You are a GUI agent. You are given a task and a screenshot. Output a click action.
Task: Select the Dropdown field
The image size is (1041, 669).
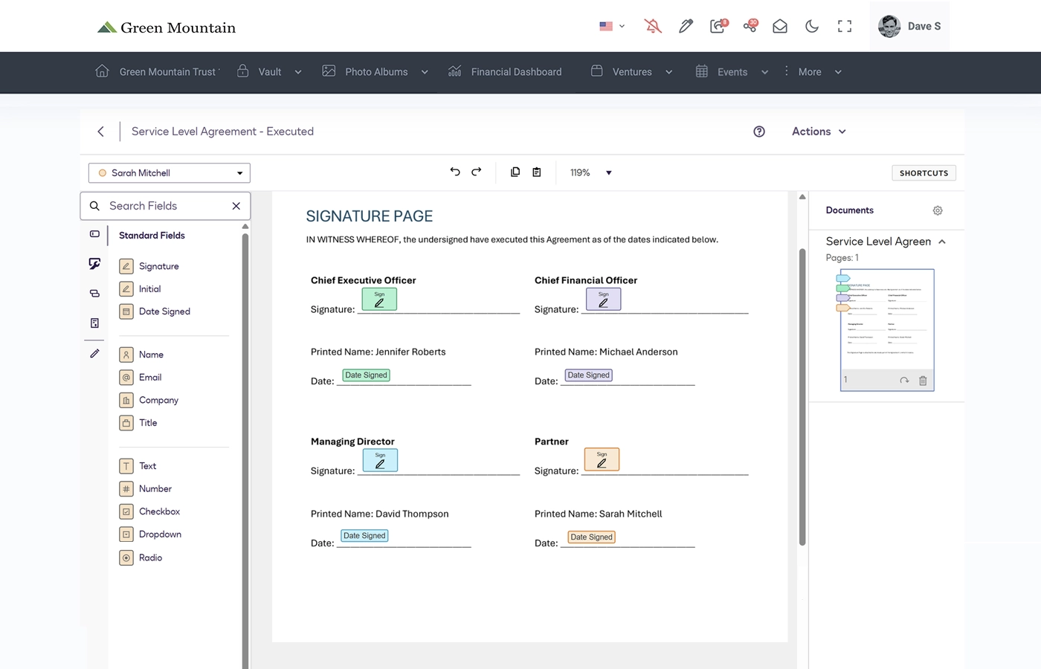[x=150, y=534]
